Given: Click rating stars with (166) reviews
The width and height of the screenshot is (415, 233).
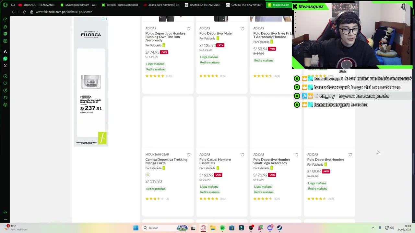Looking at the screenshot, I should click(x=317, y=199).
